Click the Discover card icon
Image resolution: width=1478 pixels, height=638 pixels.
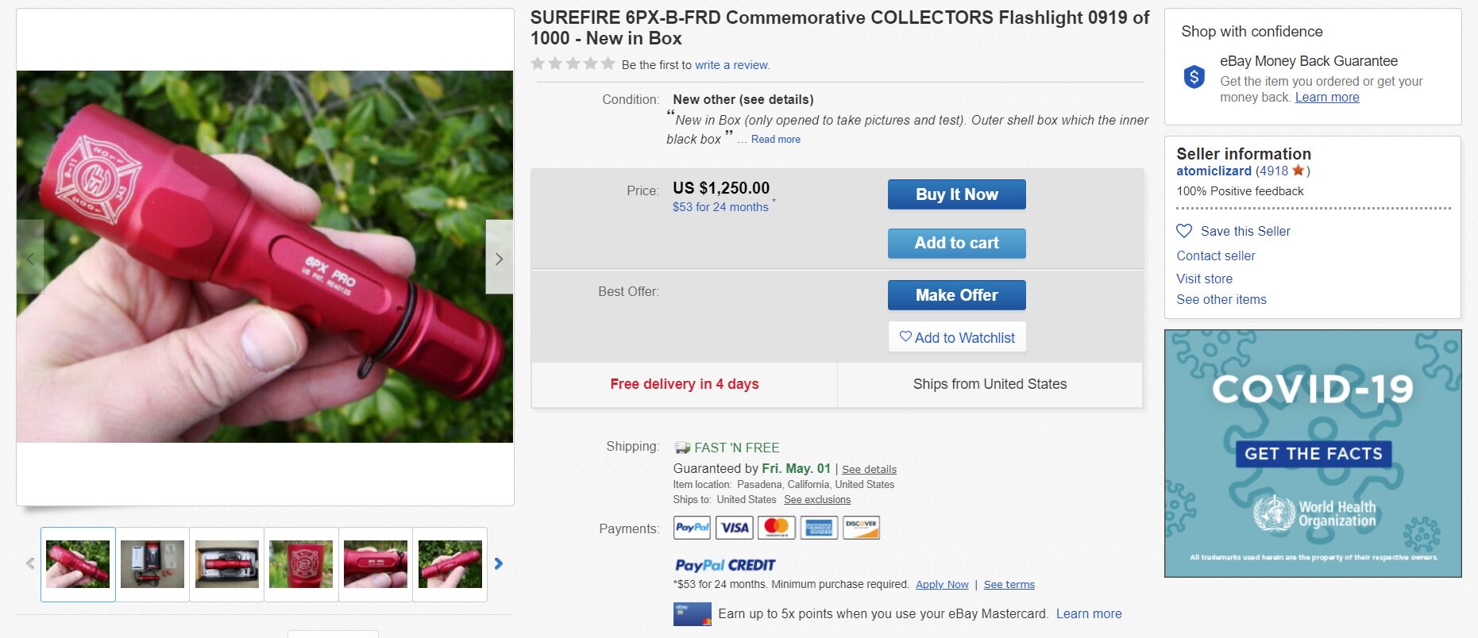click(x=861, y=528)
